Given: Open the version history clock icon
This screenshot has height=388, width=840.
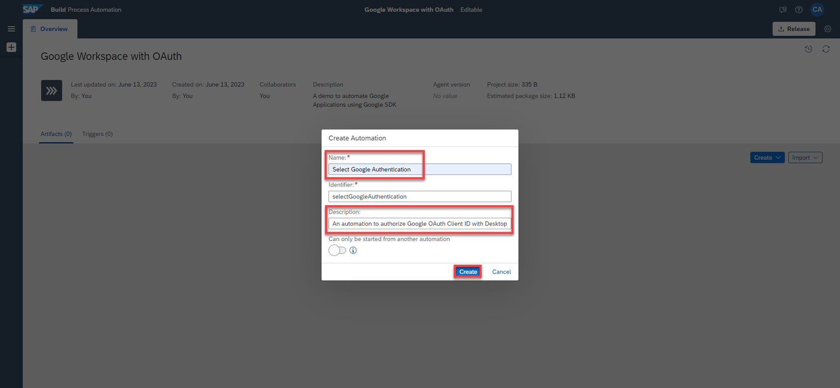Looking at the screenshot, I should [x=808, y=49].
